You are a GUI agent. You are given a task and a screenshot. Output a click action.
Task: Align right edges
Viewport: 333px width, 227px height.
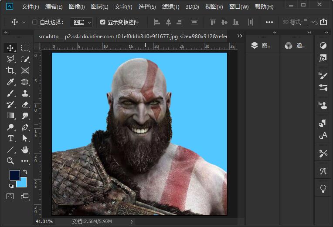point(180,22)
